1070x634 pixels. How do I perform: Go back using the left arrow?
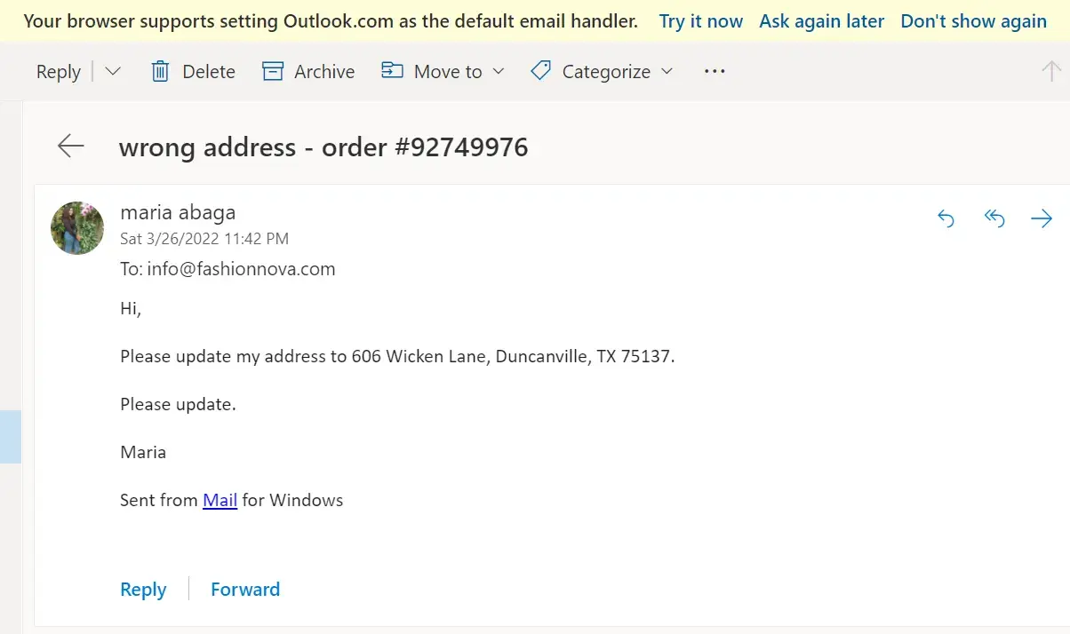70,146
